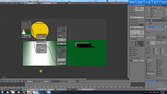The height and width of the screenshot is (94, 167).
Task: Show blue channel backdrop icon
Action: pos(59,81)
